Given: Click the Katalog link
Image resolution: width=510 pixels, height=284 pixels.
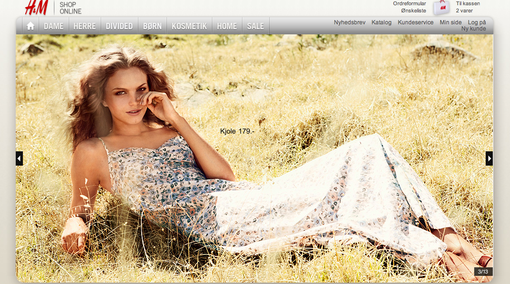Looking at the screenshot, I should tap(381, 22).
